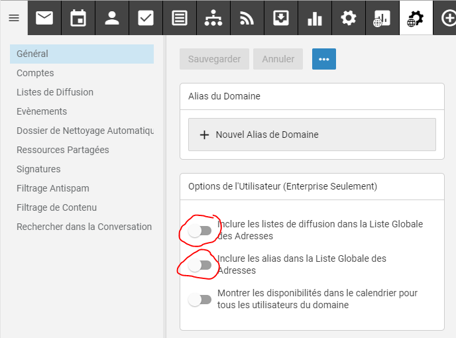Open the reports bar chart icon
The height and width of the screenshot is (338, 456).
click(315, 18)
